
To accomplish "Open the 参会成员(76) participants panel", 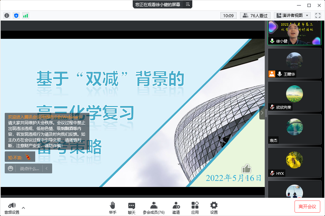I will [x=154, y=206].
